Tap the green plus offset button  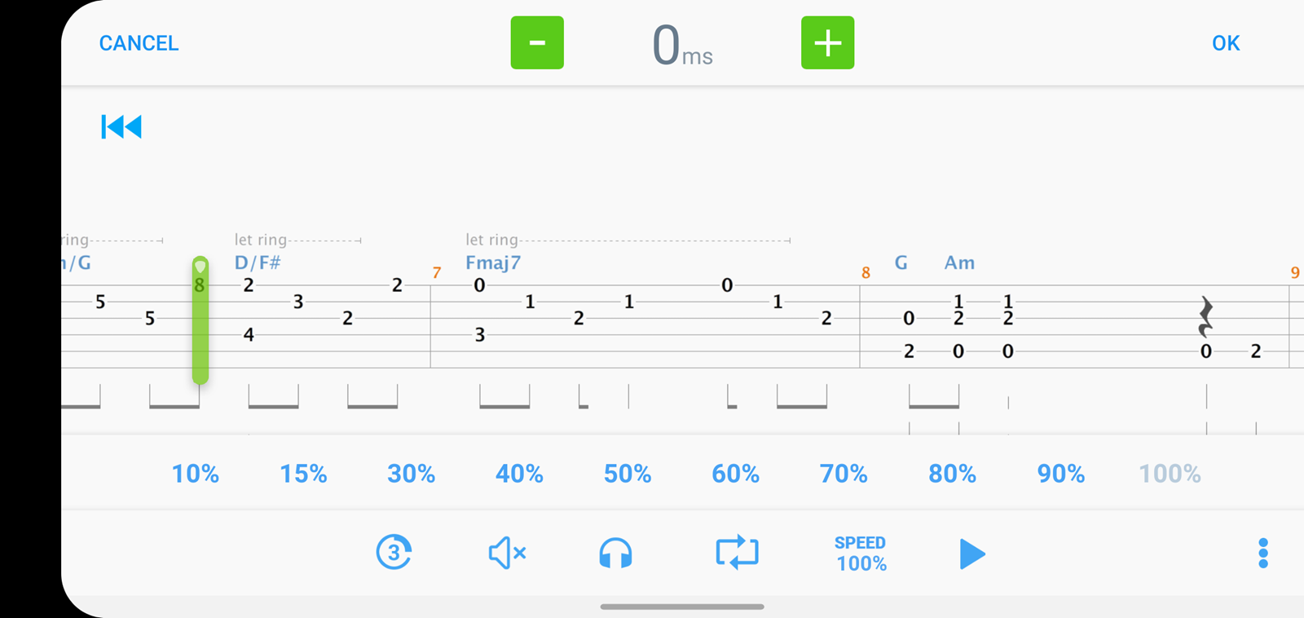827,42
